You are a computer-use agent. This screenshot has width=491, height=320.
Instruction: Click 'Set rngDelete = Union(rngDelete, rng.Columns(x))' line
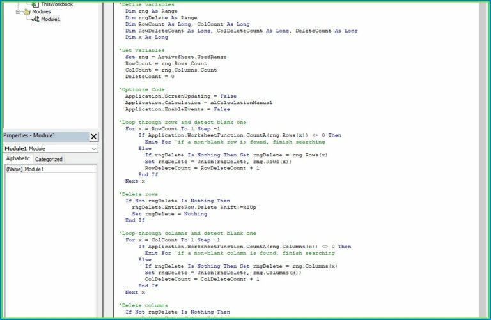223,273
